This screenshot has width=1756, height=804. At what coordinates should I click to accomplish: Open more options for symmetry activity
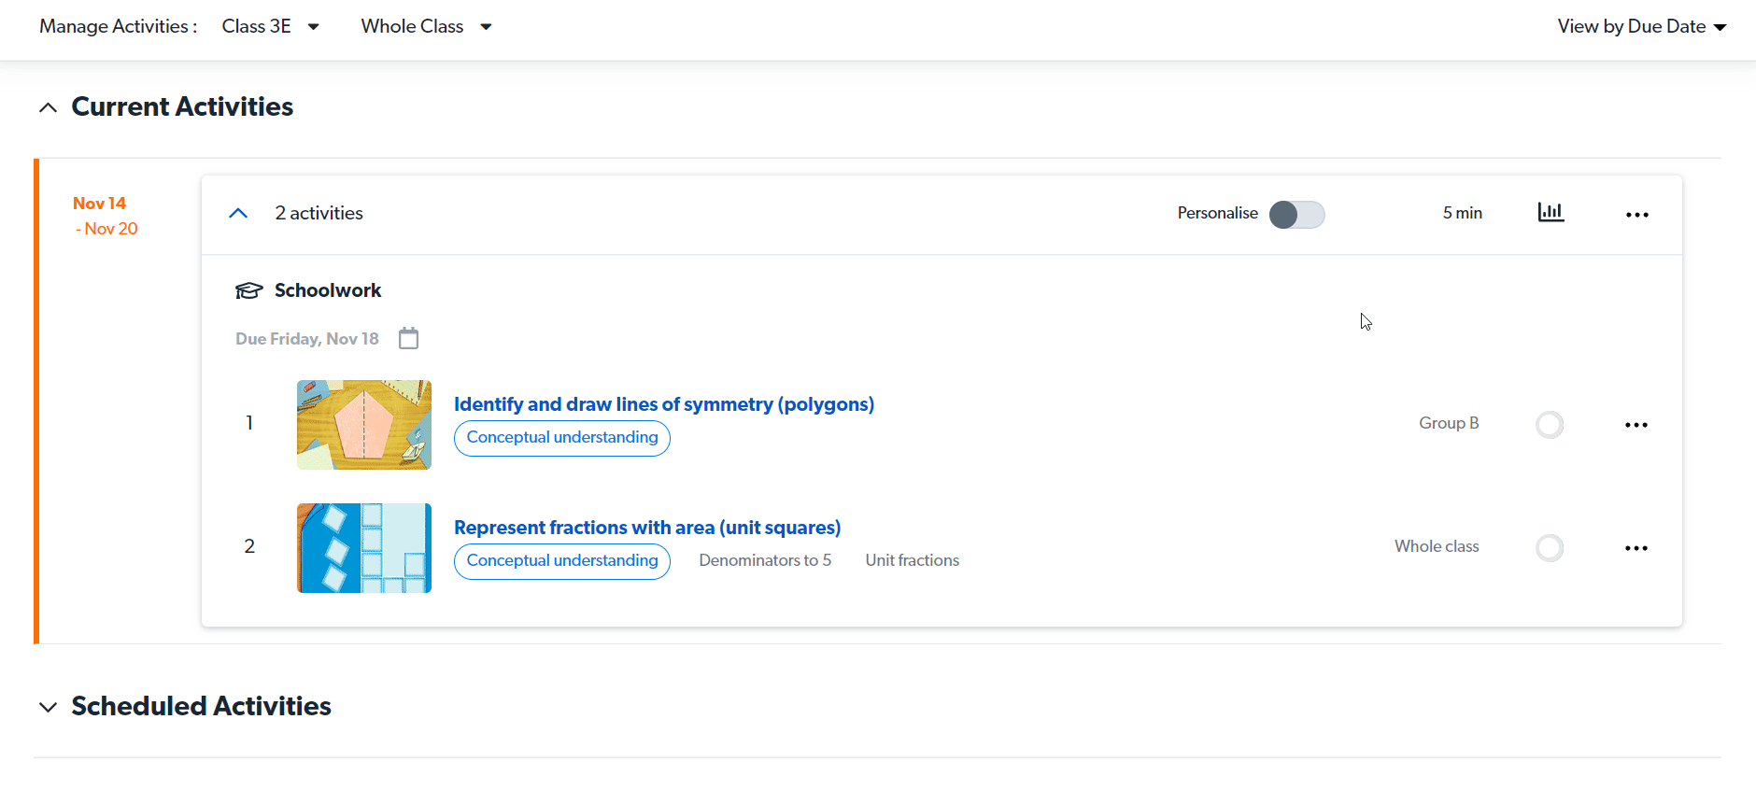click(1636, 425)
